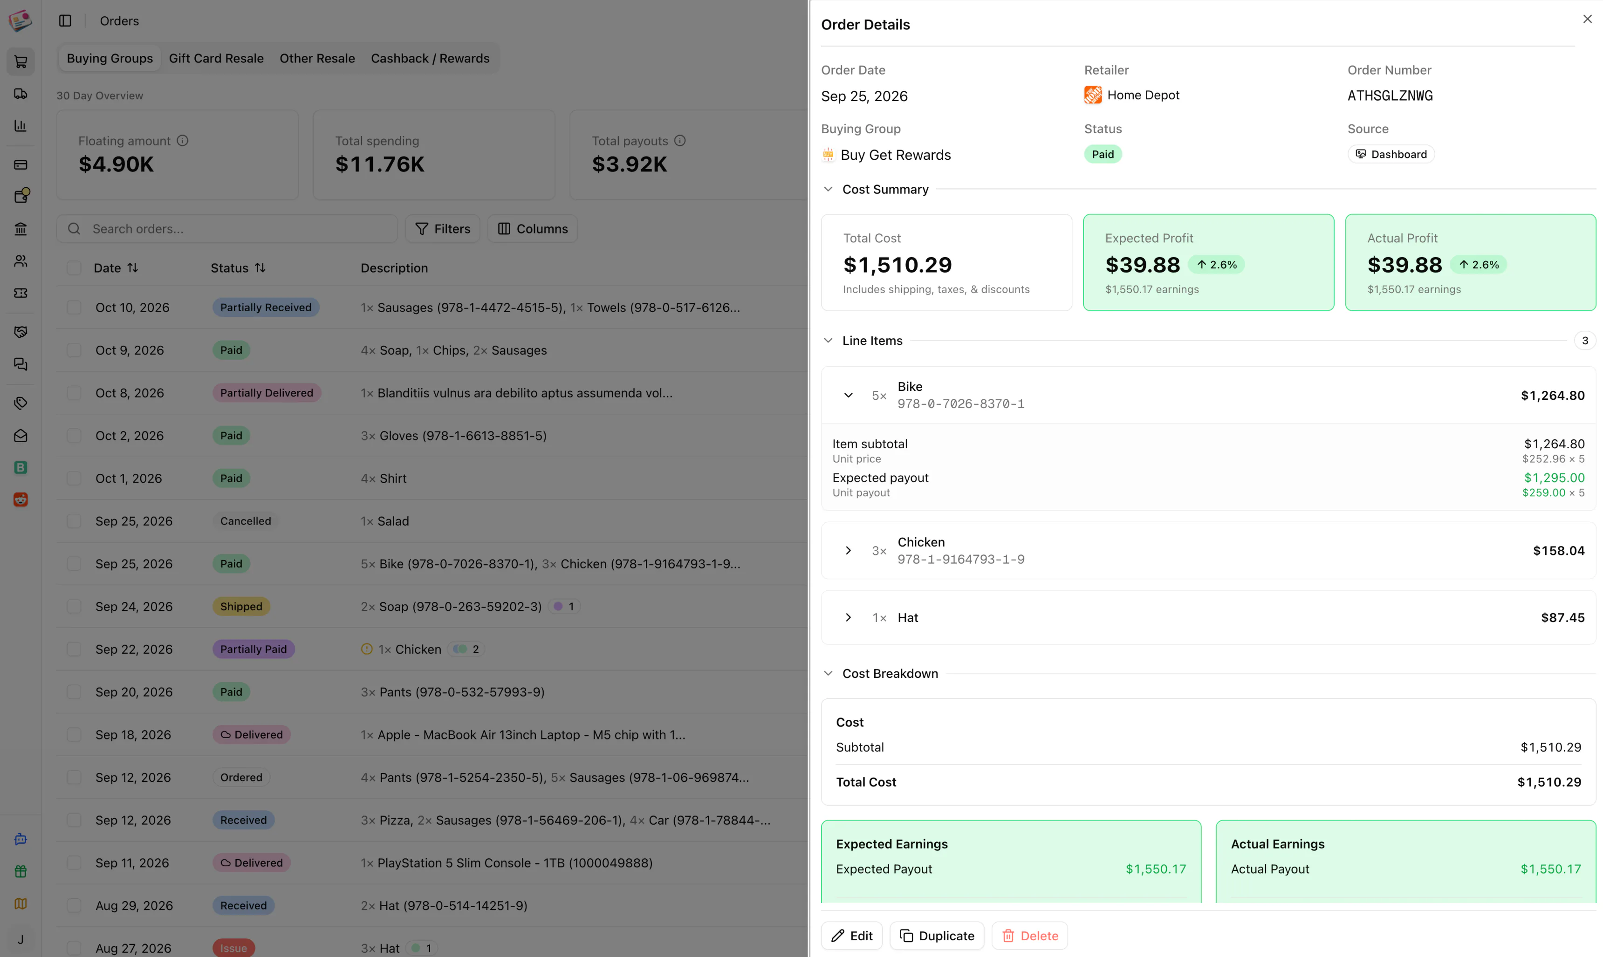Open the Cashback / Rewards tab
The width and height of the screenshot is (1603, 957).
(x=430, y=59)
